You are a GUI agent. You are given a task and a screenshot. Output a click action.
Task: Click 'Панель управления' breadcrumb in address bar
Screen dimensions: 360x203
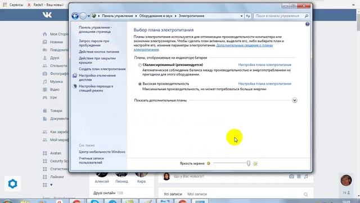118,16
